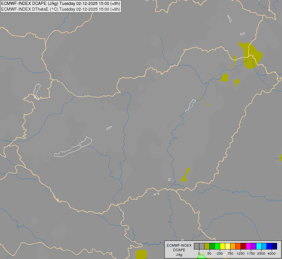Click the legend tick value '1750'

(x=251, y=254)
